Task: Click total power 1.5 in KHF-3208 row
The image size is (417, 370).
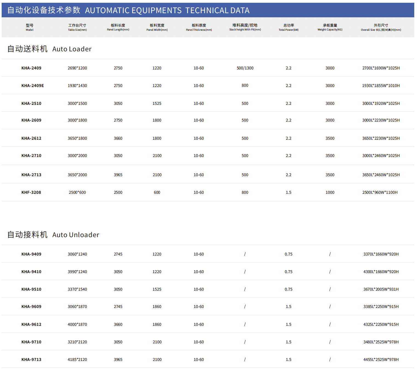Action: [289, 192]
